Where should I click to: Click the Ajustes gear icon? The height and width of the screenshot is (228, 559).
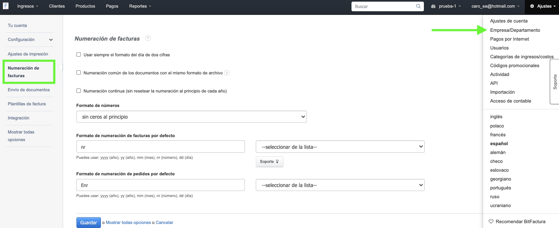pyautogui.click(x=532, y=6)
